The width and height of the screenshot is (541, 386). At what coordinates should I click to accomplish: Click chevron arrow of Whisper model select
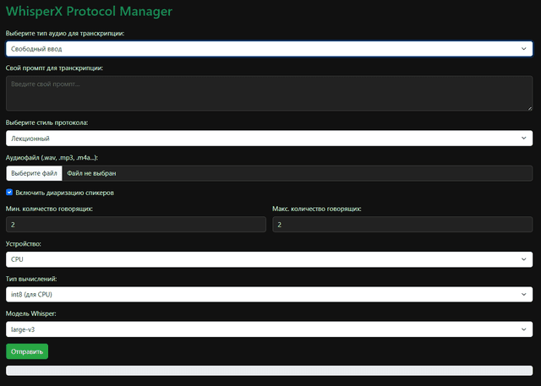524,329
